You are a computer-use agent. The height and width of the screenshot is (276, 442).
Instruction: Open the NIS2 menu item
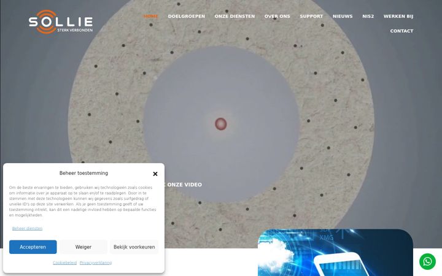(x=368, y=17)
